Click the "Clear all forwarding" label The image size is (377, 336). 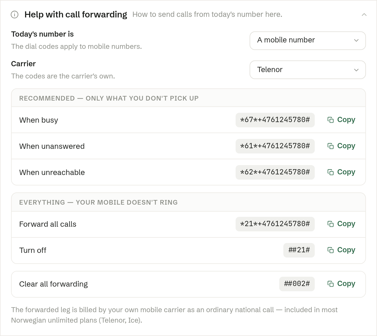point(54,284)
